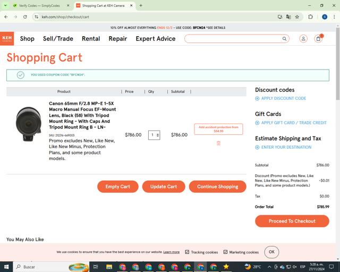Expand the Apply Discount Code section
Image resolution: width=340 pixels, height=272 pixels.
[284, 98]
